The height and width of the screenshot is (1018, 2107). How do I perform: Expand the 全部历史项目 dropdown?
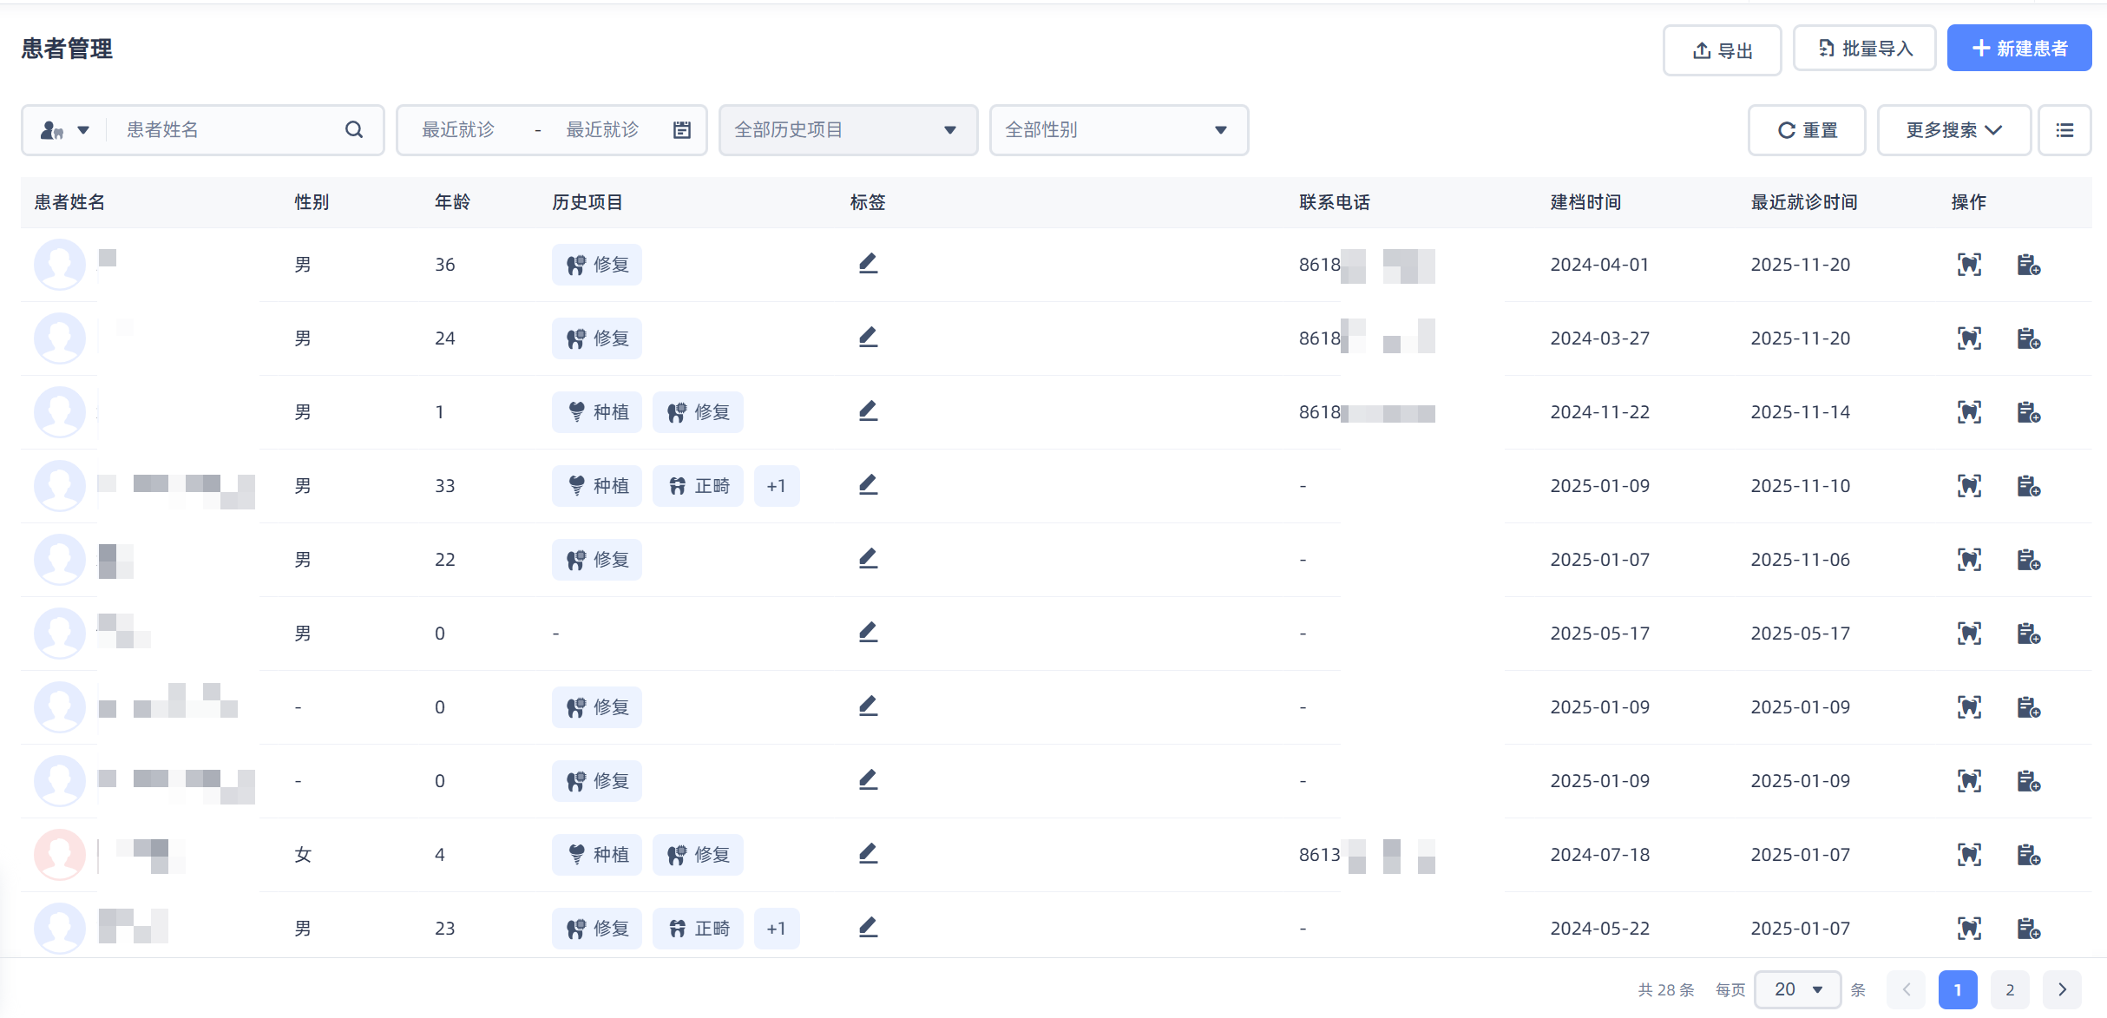pyautogui.click(x=848, y=130)
